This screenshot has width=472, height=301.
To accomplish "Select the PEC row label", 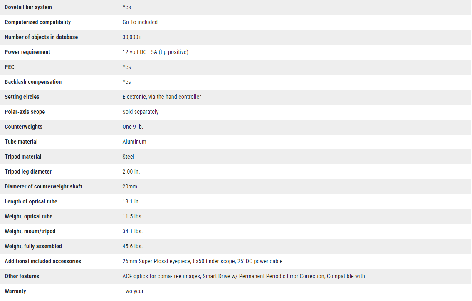I will 10,67.
